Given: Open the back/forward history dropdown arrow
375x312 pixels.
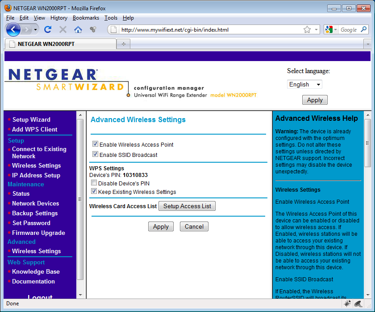Looking at the screenshot, I should point(35,30).
